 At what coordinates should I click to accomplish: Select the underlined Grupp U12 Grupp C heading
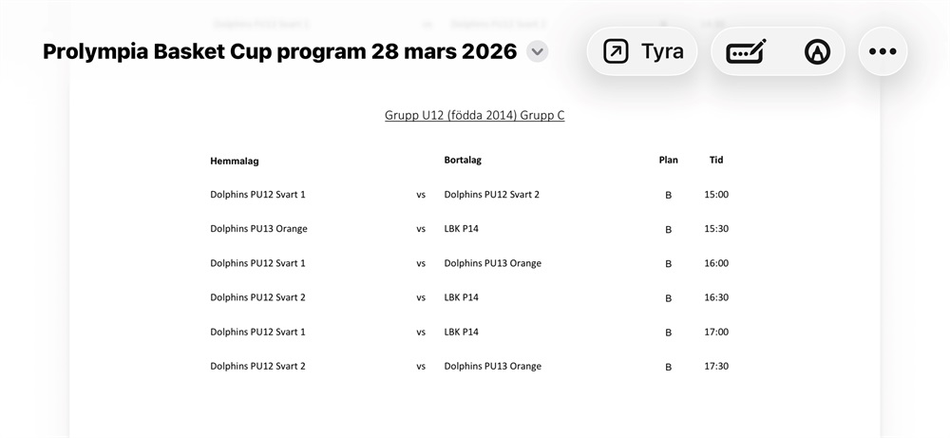[x=474, y=116]
